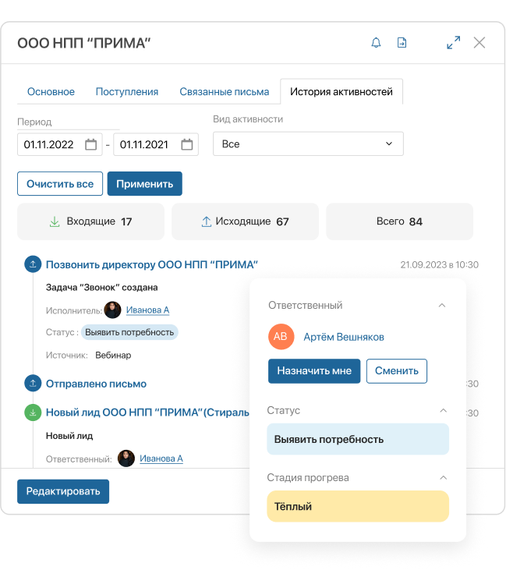506x570 pixels.
Task: Click green incoming marker of Новый лид
Action: tap(33, 412)
